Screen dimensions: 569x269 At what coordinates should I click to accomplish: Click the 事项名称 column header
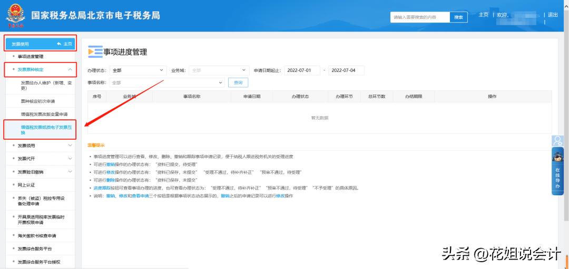point(192,96)
